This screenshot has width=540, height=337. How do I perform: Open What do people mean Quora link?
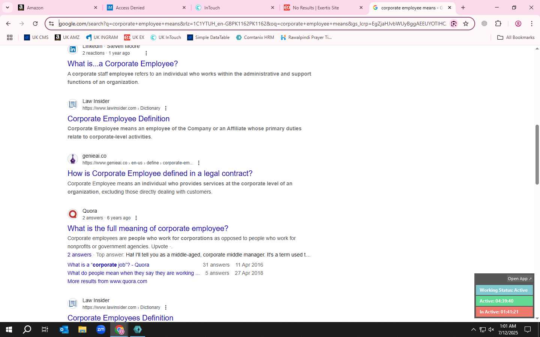pyautogui.click(x=133, y=273)
